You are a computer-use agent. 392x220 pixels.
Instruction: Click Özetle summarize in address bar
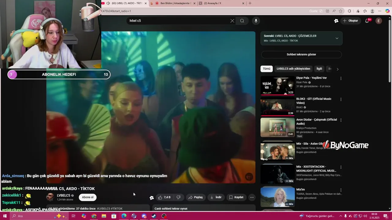tap(316, 11)
